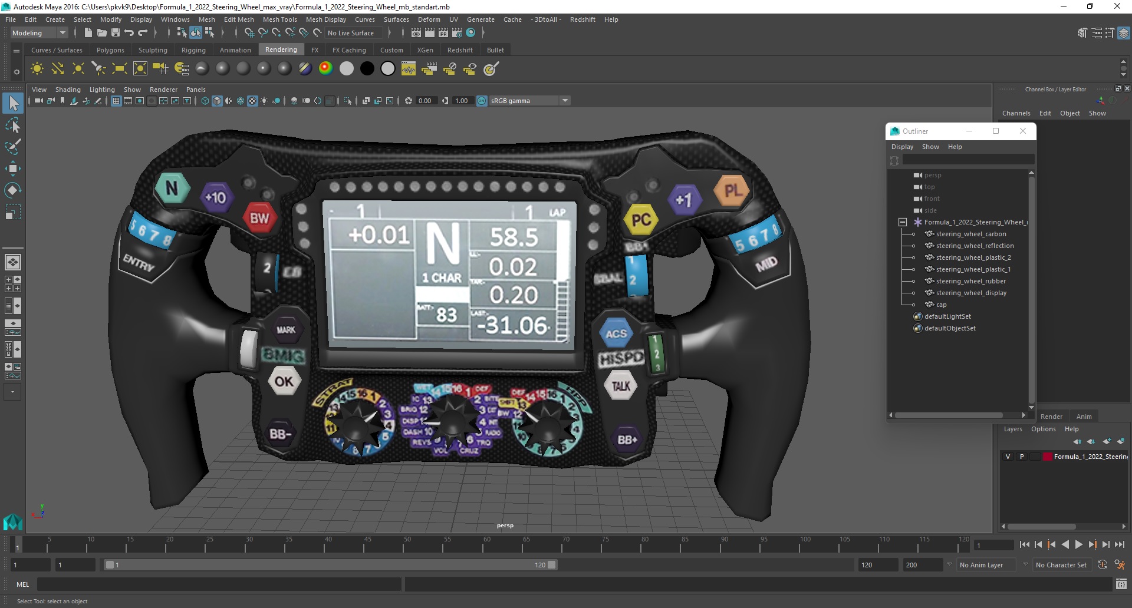Switch to the Anim layer tab

1084,417
